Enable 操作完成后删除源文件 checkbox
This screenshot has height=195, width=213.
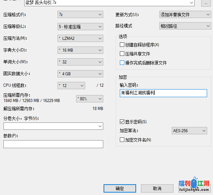[122, 63]
